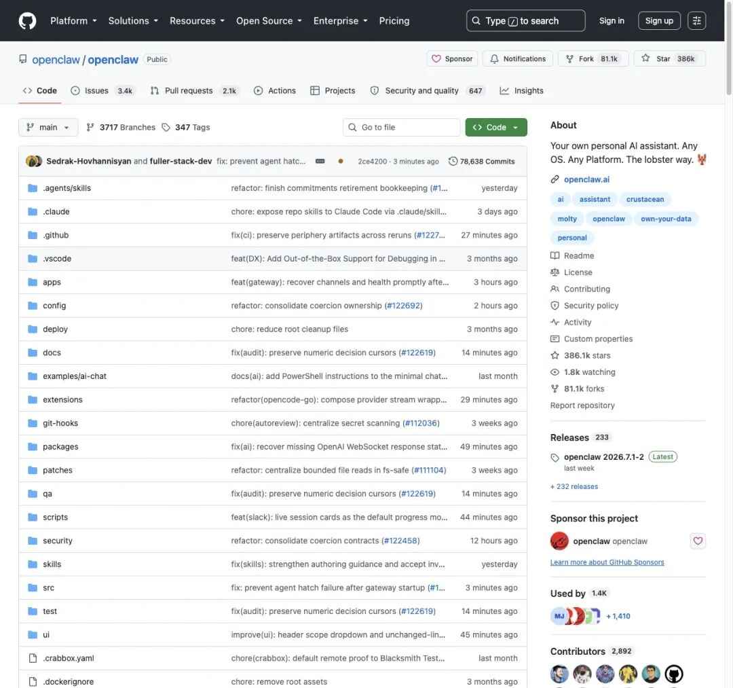This screenshot has width=733, height=688.
Task: Switch to the Projects tab
Action: click(x=333, y=91)
